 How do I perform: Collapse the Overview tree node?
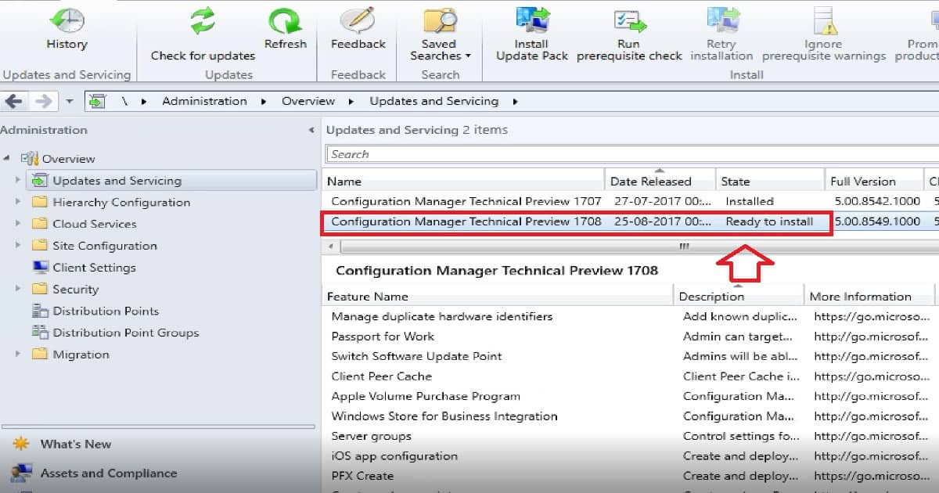7,158
